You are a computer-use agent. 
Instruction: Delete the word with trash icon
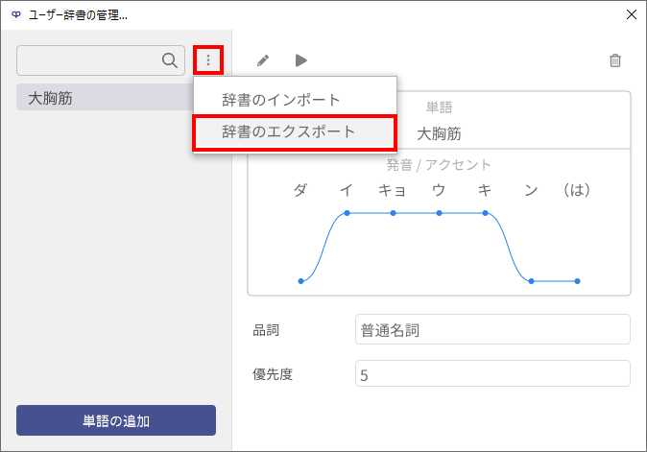pyautogui.click(x=615, y=60)
